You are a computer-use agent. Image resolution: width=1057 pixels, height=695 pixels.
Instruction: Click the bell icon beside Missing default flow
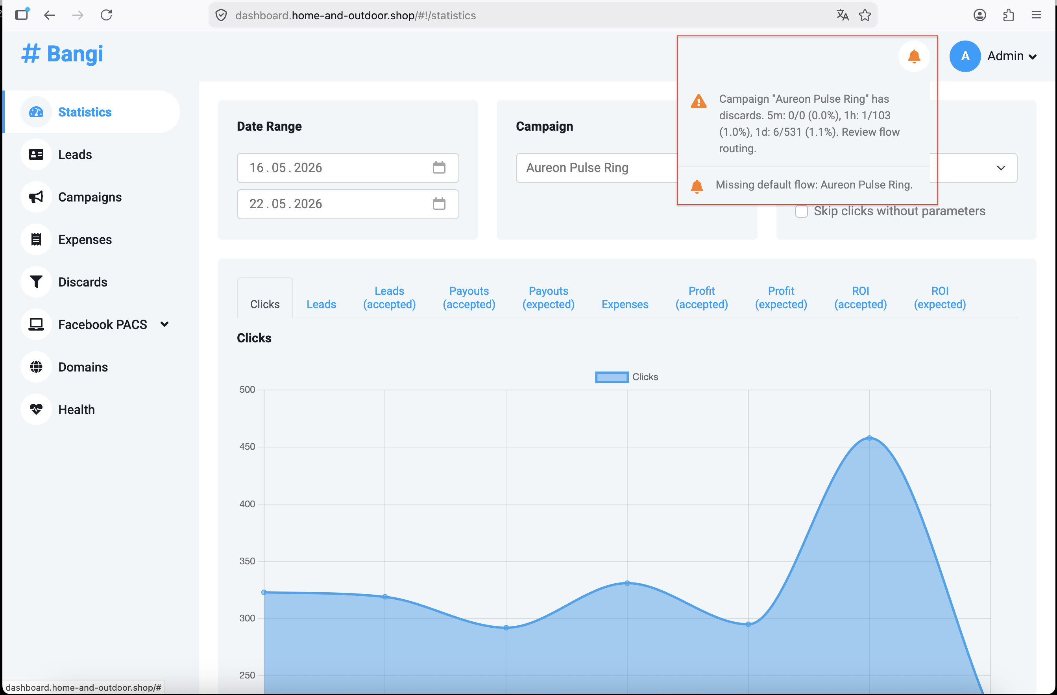click(x=697, y=187)
